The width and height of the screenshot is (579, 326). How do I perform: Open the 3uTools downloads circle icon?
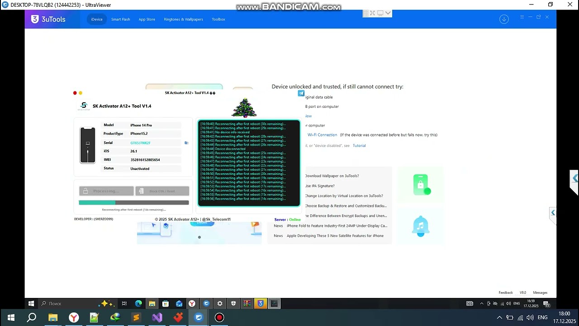click(x=504, y=19)
